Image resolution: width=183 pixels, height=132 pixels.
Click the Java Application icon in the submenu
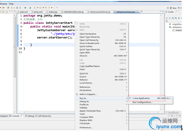tap(130, 98)
